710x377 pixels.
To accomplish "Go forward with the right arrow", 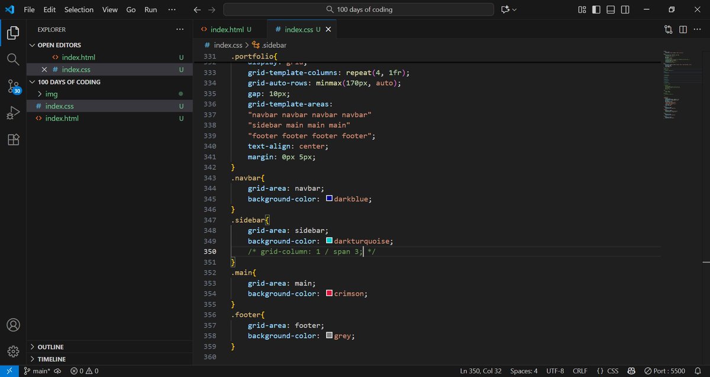I will coord(212,9).
